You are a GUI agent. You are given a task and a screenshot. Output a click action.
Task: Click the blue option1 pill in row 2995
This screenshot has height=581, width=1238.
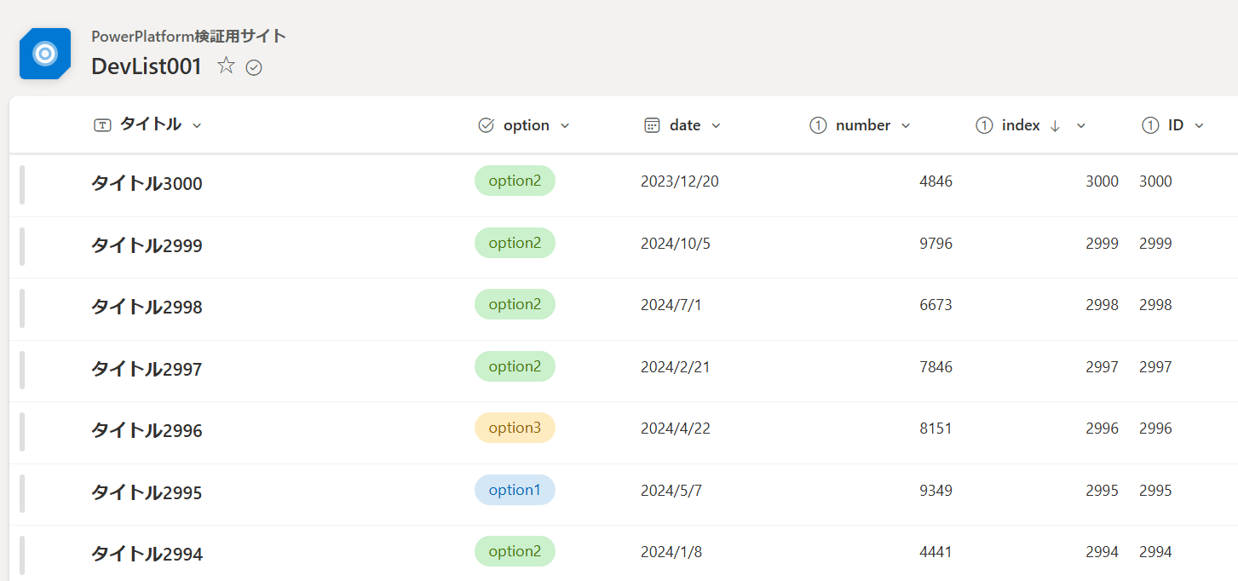click(515, 490)
